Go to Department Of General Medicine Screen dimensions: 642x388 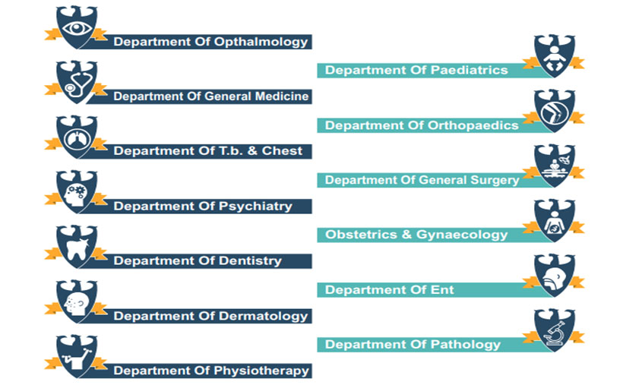point(211,96)
